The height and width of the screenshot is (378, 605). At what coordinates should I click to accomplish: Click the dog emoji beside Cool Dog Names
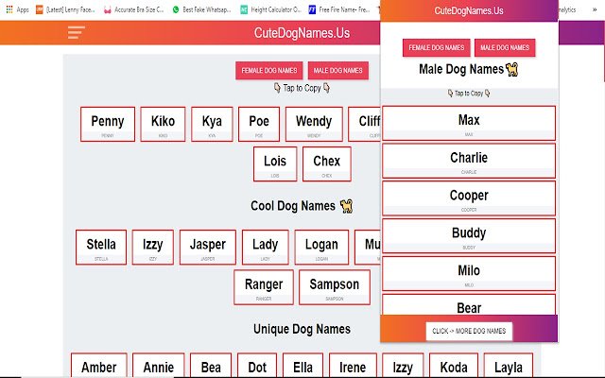click(347, 206)
